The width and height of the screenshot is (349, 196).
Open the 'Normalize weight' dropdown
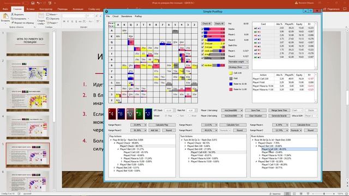click(x=238, y=62)
